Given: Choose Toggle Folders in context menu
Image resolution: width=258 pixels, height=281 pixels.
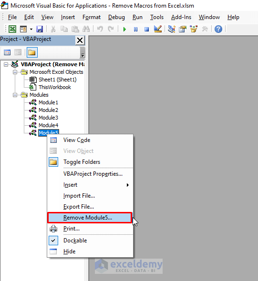Looking at the screenshot, I should tap(90, 162).
